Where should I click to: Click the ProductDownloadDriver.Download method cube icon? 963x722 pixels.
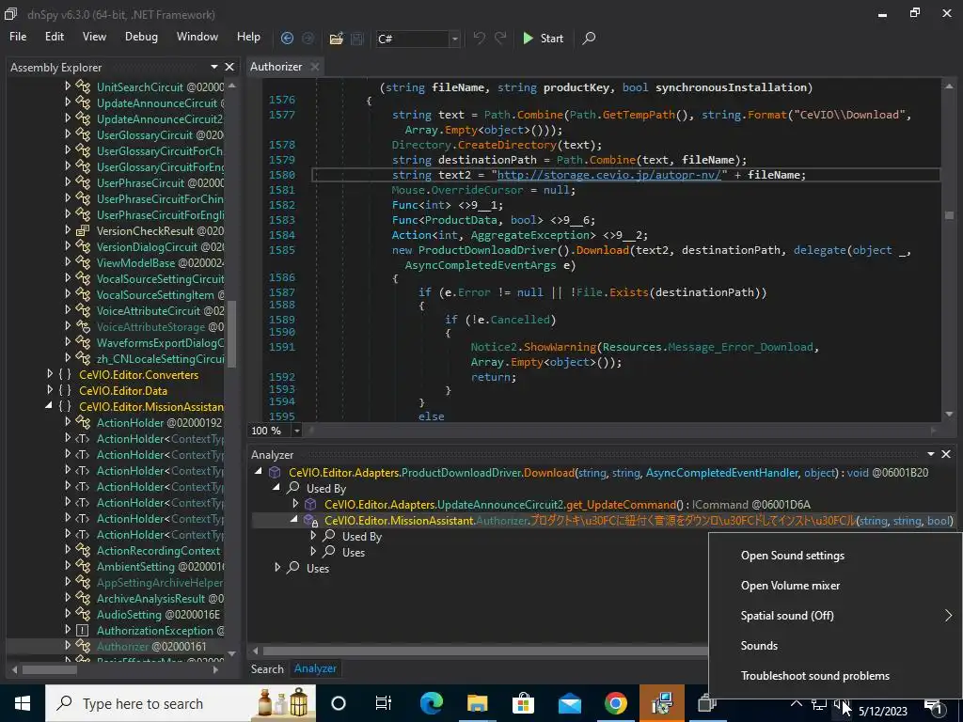tap(276, 472)
